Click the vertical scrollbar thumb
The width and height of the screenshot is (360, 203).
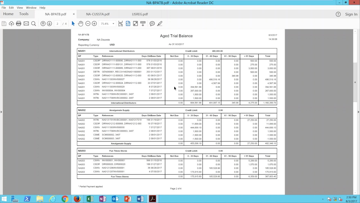coord(355,82)
